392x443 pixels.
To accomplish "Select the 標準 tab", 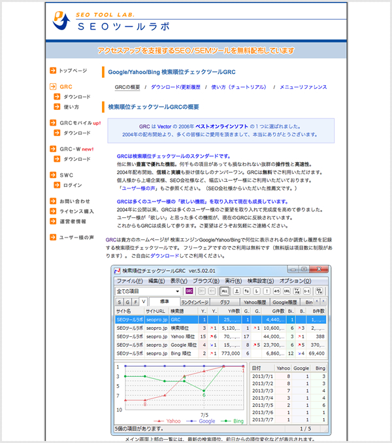I will 165,302.
